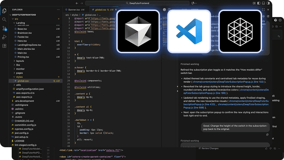The image size is (284, 160).
Task: Open Hero.tsx in the file tree
Action: click(x=22, y=41)
